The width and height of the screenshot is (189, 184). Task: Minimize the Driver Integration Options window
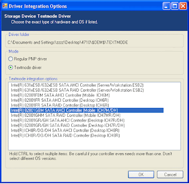166,6
